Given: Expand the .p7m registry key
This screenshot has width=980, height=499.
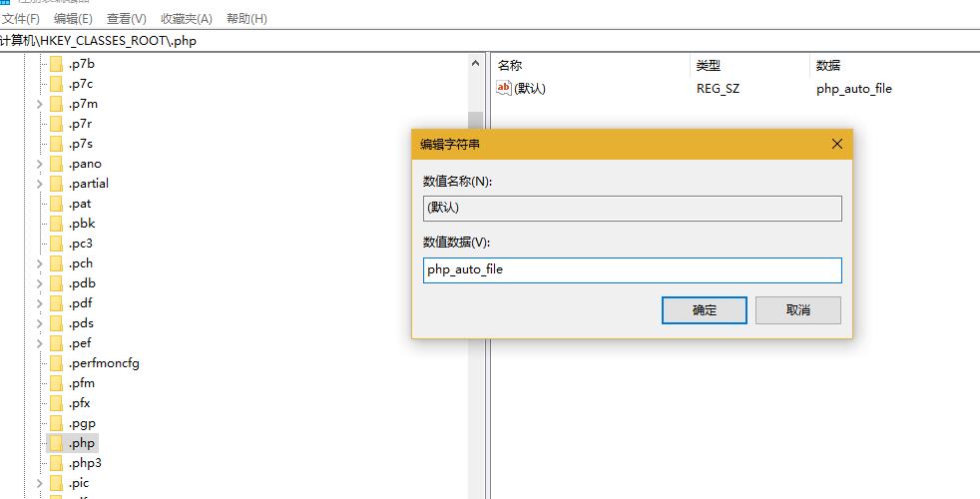Looking at the screenshot, I should click(x=39, y=104).
